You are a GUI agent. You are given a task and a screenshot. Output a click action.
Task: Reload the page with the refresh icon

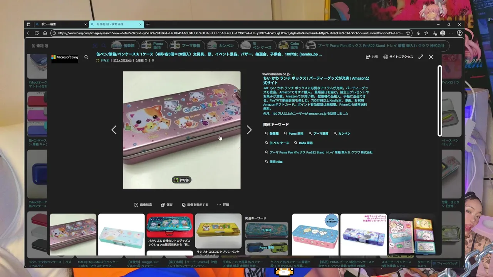37,33
